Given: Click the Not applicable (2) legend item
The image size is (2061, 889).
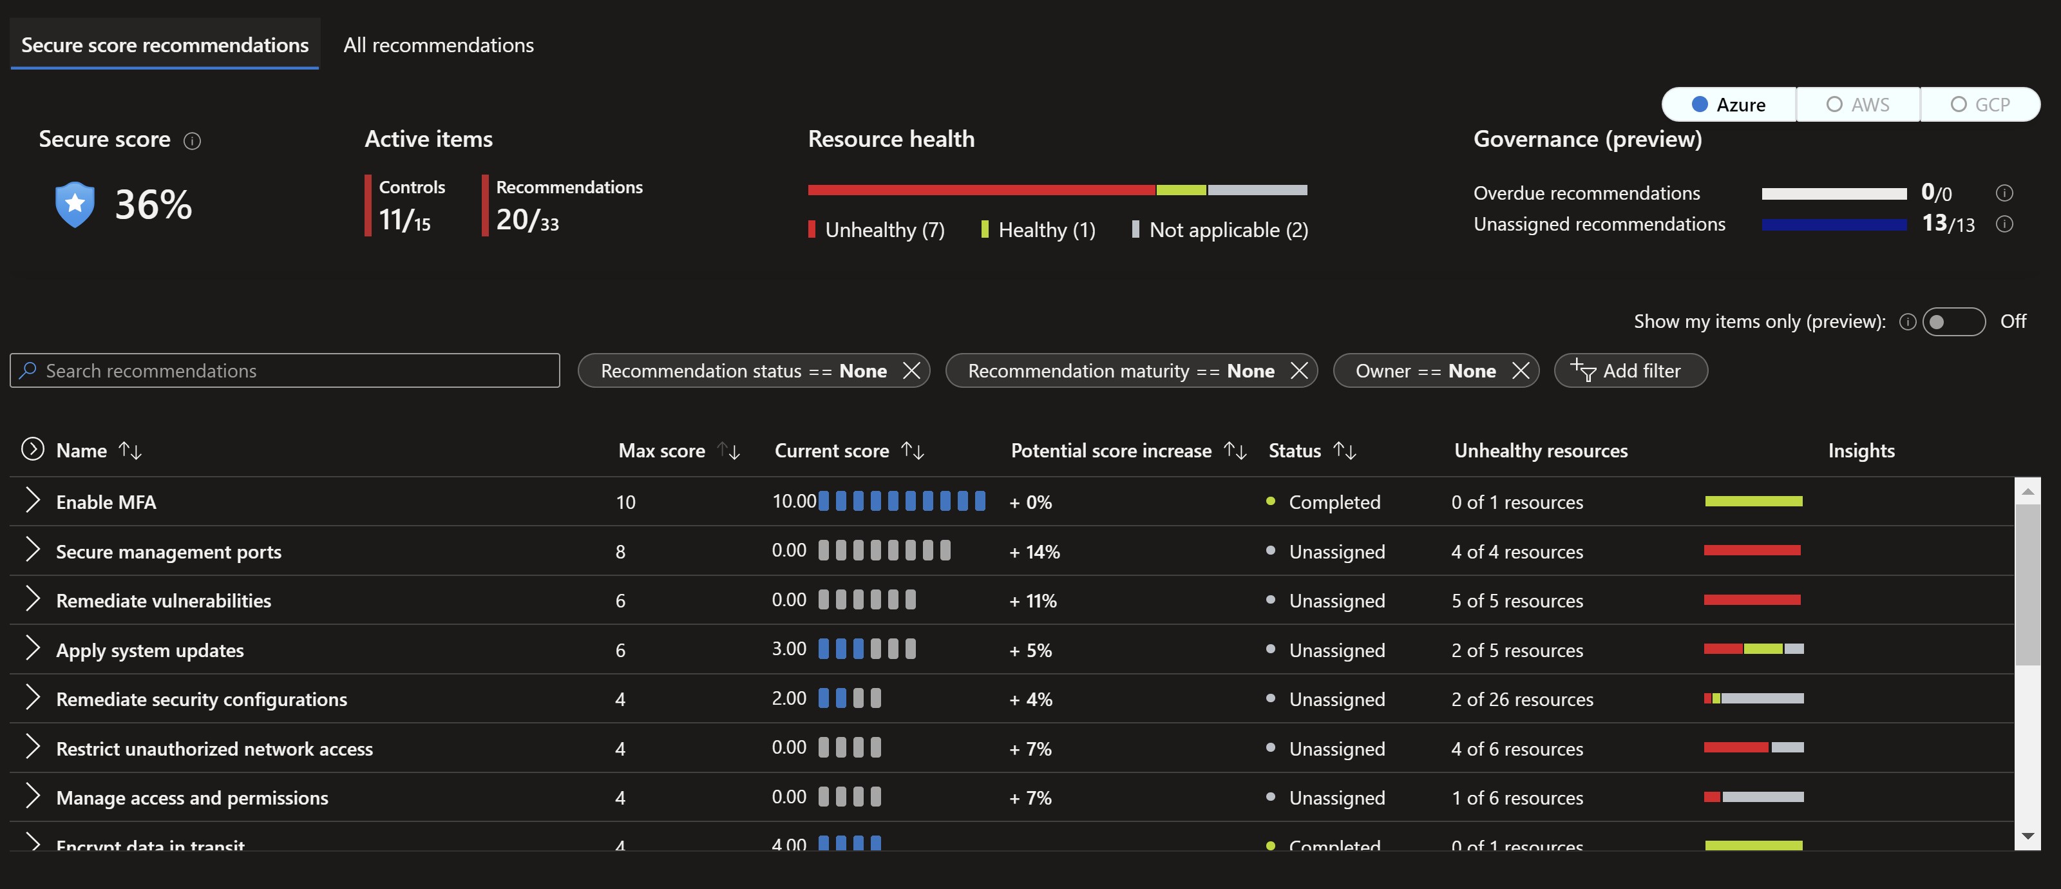Looking at the screenshot, I should 1220,231.
